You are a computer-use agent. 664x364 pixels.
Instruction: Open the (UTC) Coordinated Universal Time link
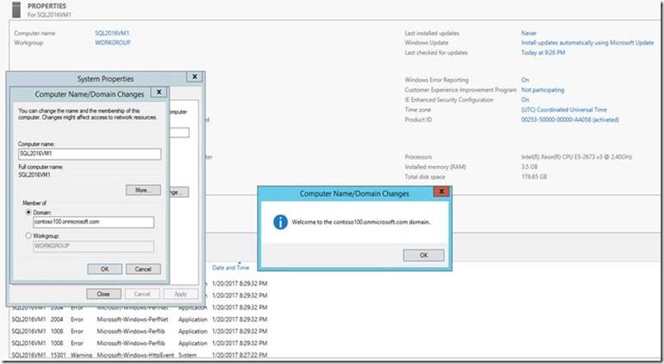coord(563,110)
